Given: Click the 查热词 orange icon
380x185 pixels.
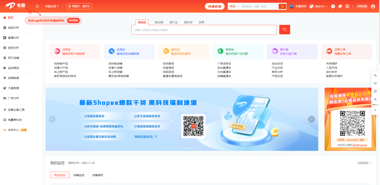Looking at the screenshot, I should coord(166,51).
